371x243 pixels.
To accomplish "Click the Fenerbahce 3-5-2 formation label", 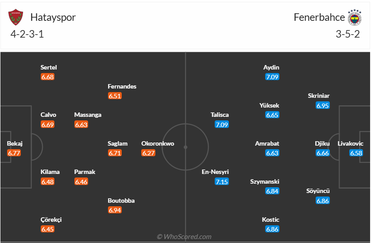I will point(348,35).
